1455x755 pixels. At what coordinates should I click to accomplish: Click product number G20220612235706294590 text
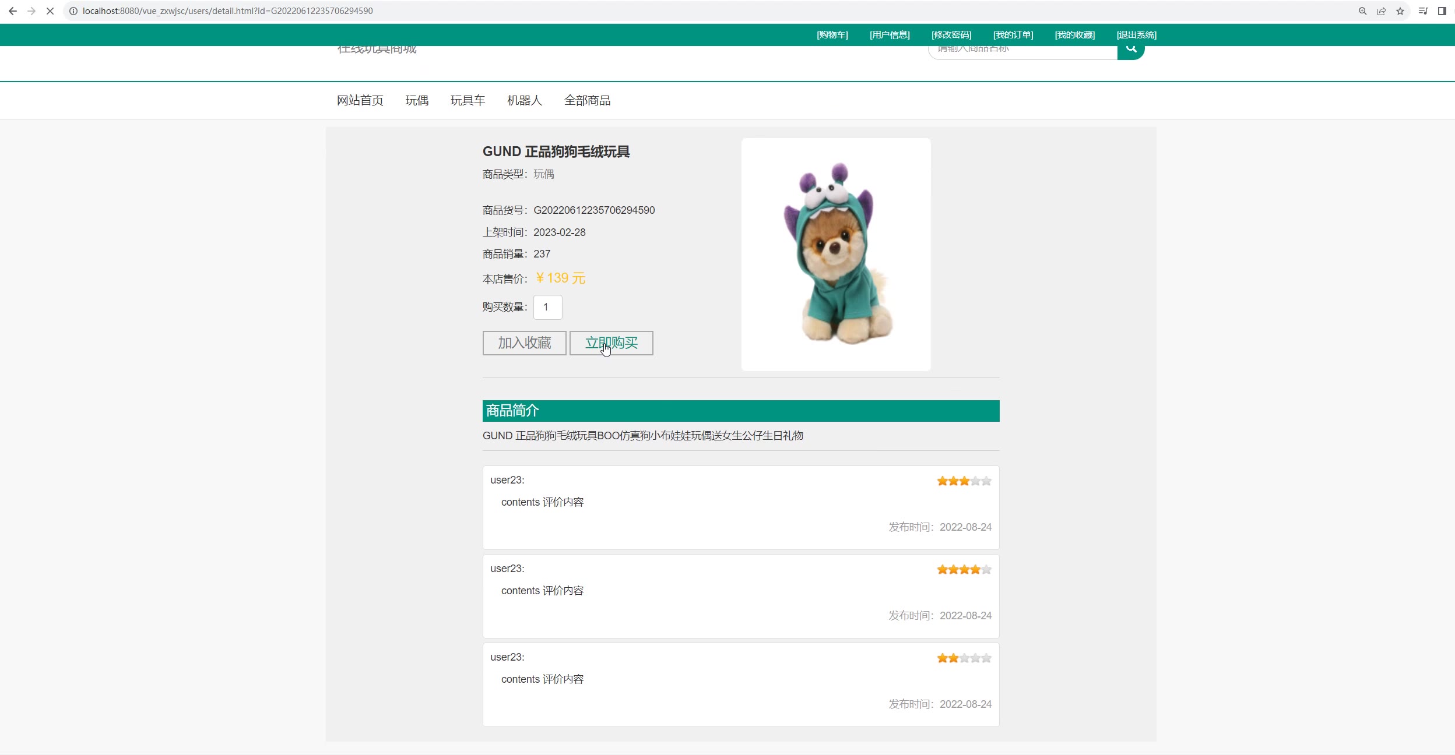coord(594,210)
